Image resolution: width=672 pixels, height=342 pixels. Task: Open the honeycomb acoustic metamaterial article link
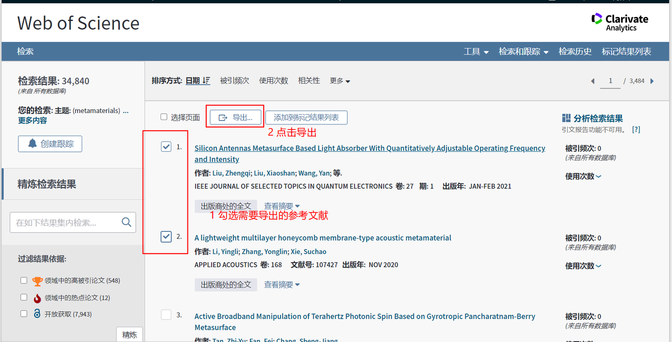[x=323, y=237]
